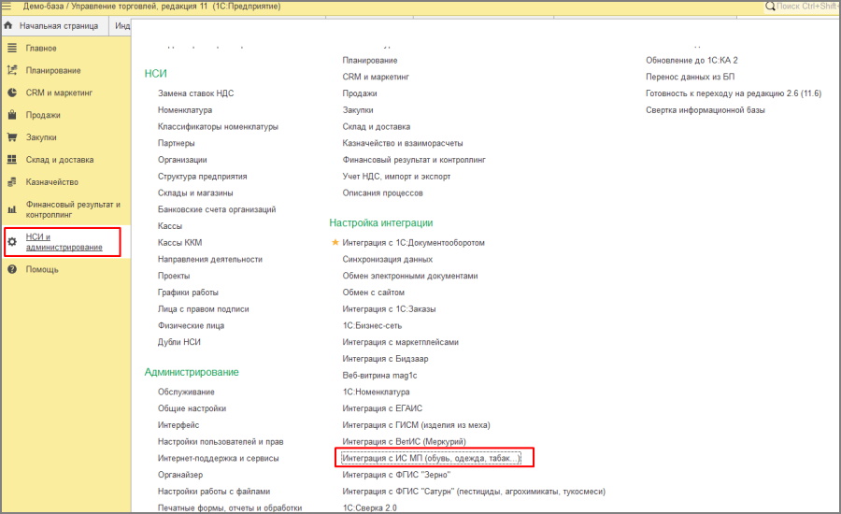Open Обмен электронными документами link
The height and width of the screenshot is (514, 841).
pos(410,277)
